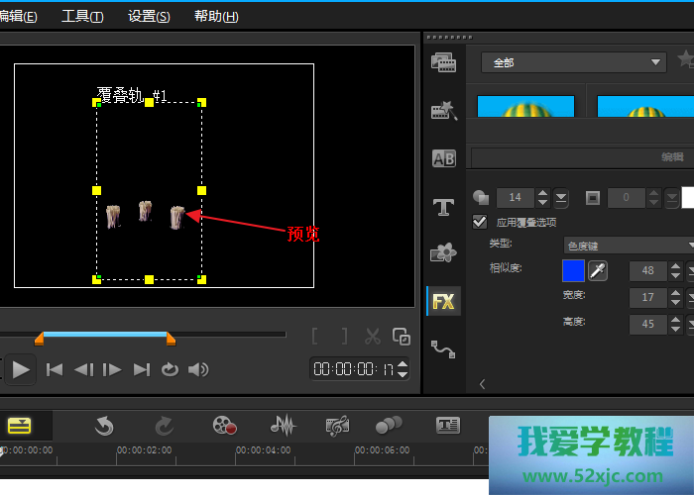
Task: Toggle the system volume speaker button
Action: [198, 369]
